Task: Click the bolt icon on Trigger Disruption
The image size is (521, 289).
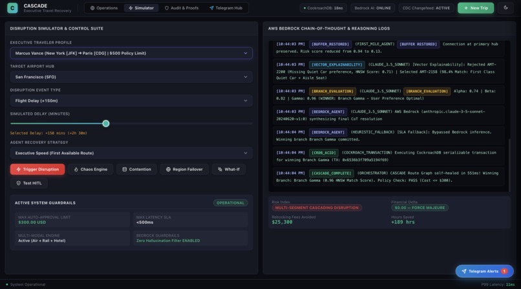Action: [19, 170]
